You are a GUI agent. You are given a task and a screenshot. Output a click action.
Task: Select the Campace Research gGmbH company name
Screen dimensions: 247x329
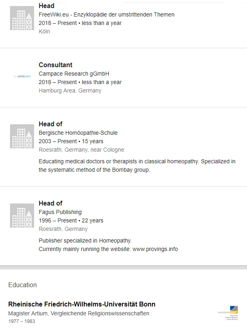pos(74,74)
